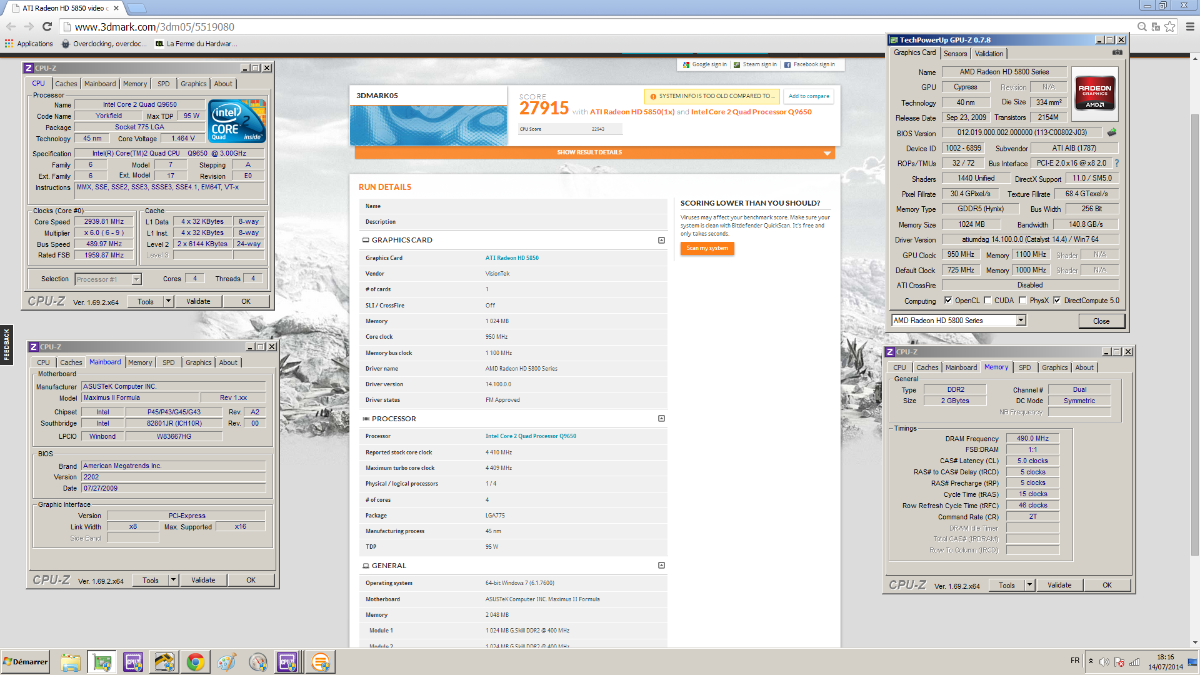Open the AMD Radeon HD 5800 Series dropdown
Viewport: 1200px width, 675px height.
pyautogui.click(x=1021, y=321)
